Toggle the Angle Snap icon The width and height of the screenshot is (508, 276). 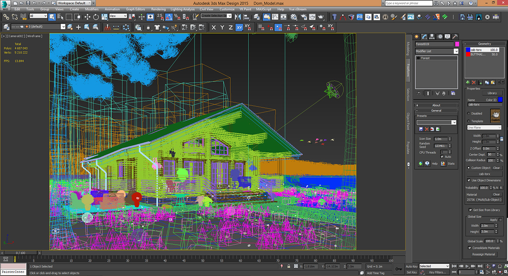pyautogui.click(x=169, y=17)
